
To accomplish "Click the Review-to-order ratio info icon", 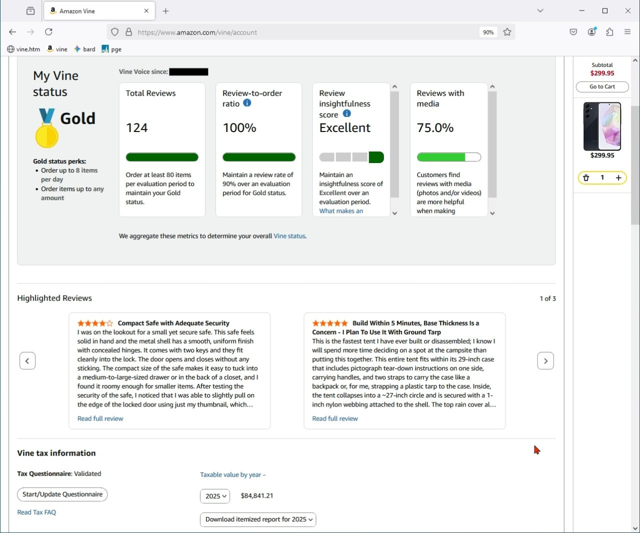I will [247, 103].
